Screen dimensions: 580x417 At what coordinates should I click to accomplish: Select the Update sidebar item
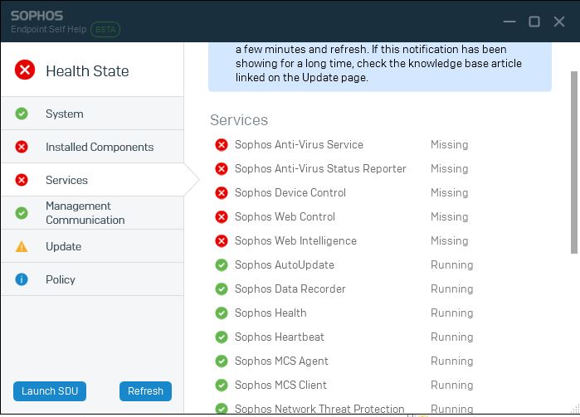point(92,246)
